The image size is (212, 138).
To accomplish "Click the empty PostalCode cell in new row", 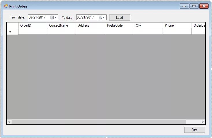I will pos(119,32).
